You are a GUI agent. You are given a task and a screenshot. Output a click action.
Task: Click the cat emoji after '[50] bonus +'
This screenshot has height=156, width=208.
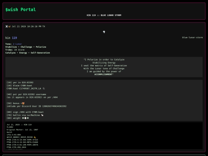[x=23, y=103]
